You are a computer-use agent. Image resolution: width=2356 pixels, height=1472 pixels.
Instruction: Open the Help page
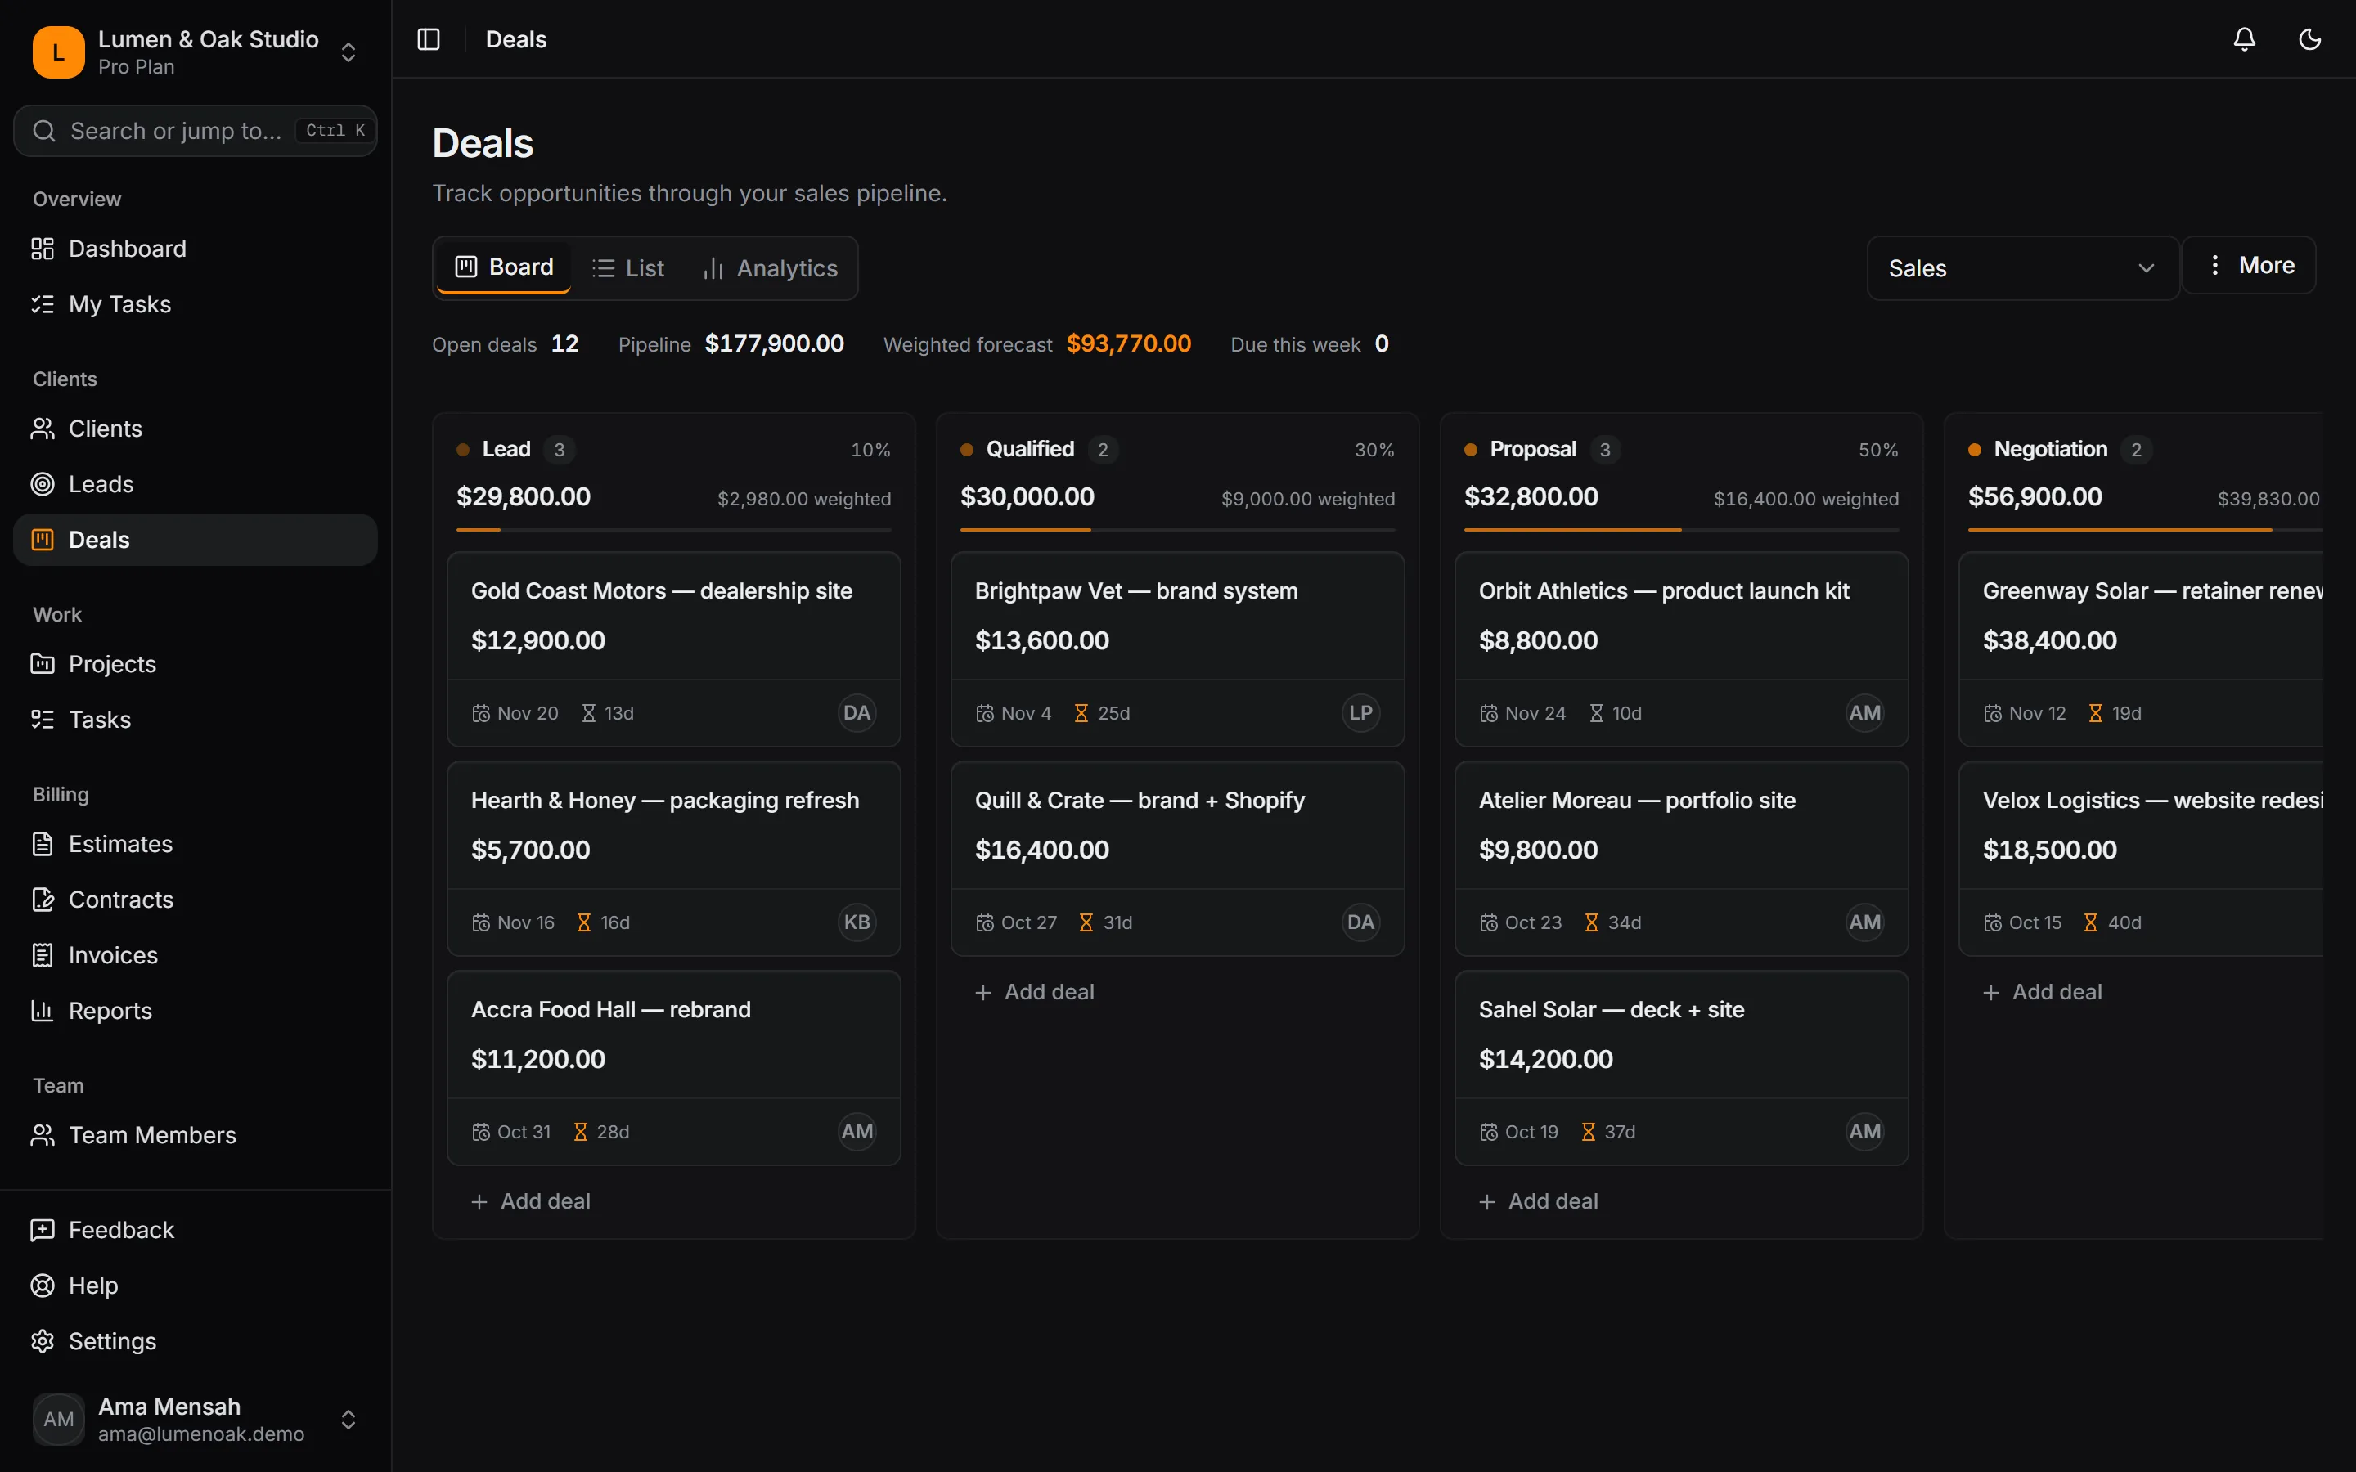(x=195, y=1285)
